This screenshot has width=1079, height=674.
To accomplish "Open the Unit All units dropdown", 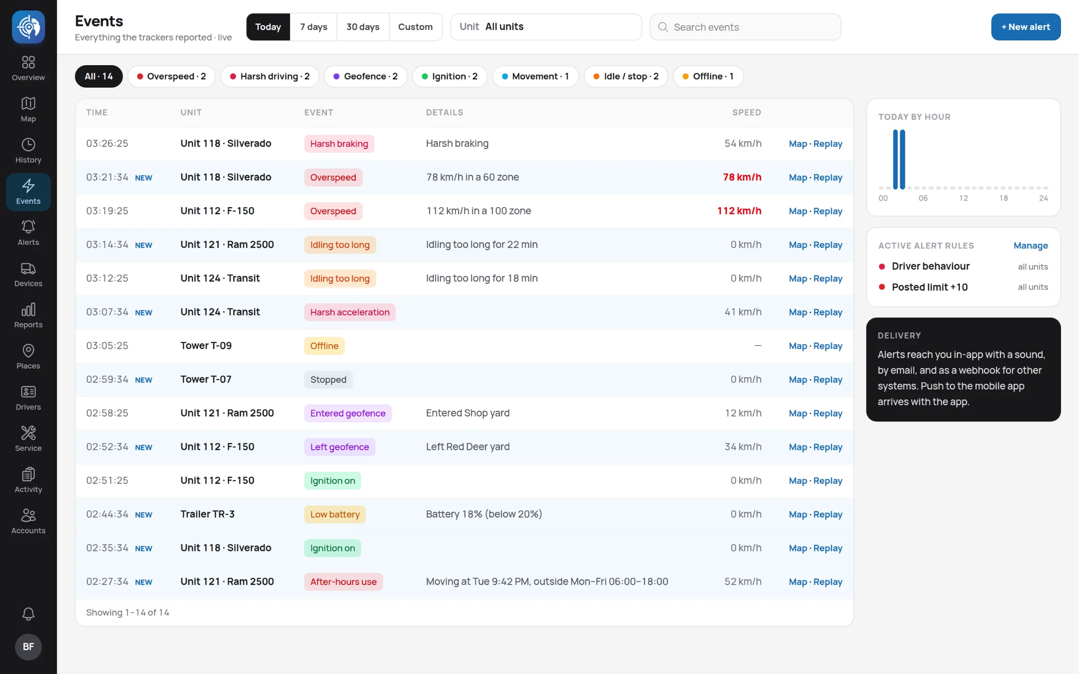I will click(x=546, y=27).
